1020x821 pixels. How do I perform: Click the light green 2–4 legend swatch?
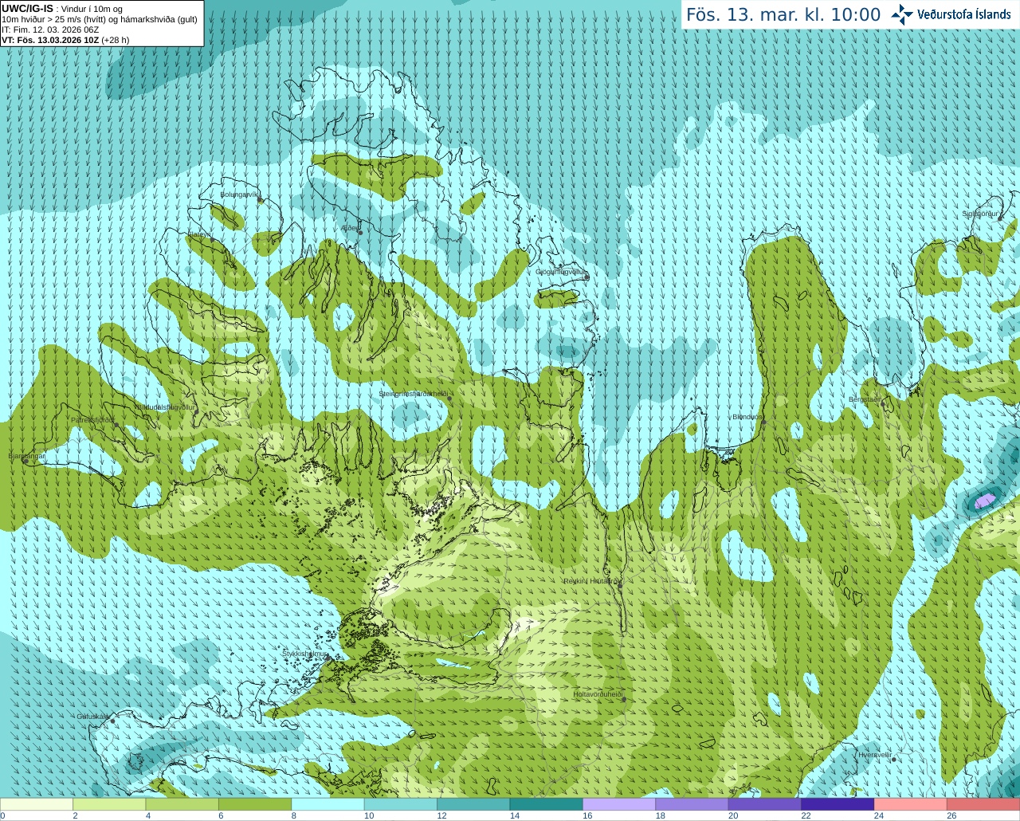109,804
